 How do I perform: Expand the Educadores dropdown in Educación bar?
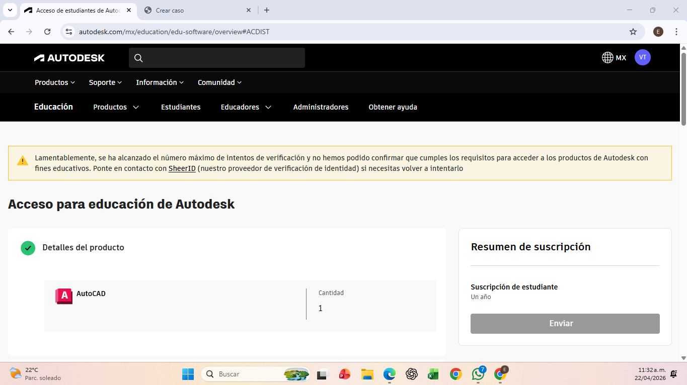click(246, 107)
